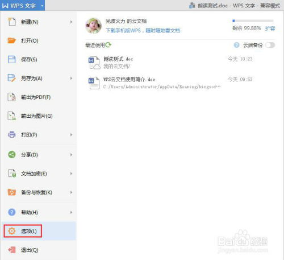This screenshot has height=260, width=284.
Task: Expand the 文档加密(E) submenu arrow
Action: click(71, 174)
